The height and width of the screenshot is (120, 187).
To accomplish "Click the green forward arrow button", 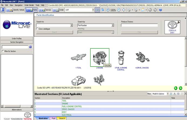I will (181, 88).
